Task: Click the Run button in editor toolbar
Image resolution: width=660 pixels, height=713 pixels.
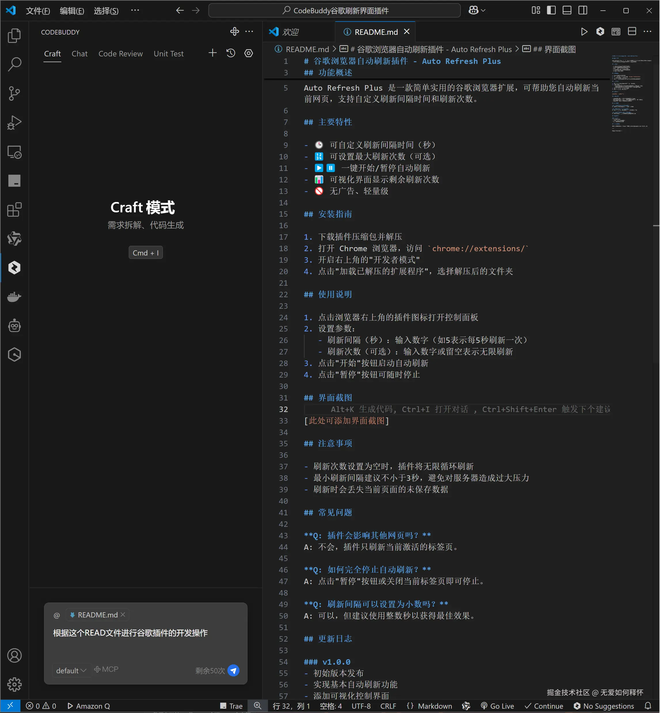Action: pos(584,32)
